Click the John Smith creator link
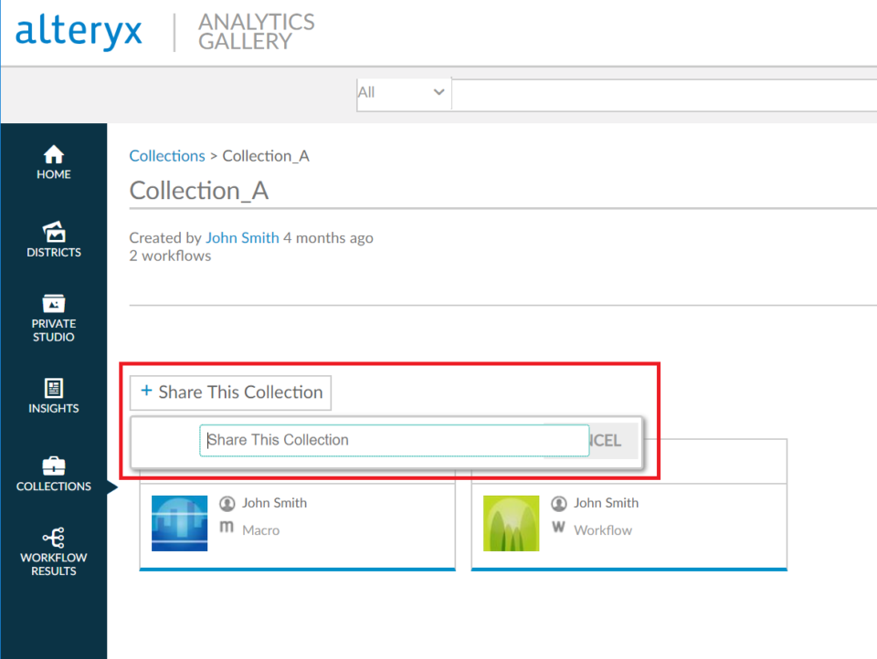Screen dimensions: 877x659 pyautogui.click(x=242, y=237)
